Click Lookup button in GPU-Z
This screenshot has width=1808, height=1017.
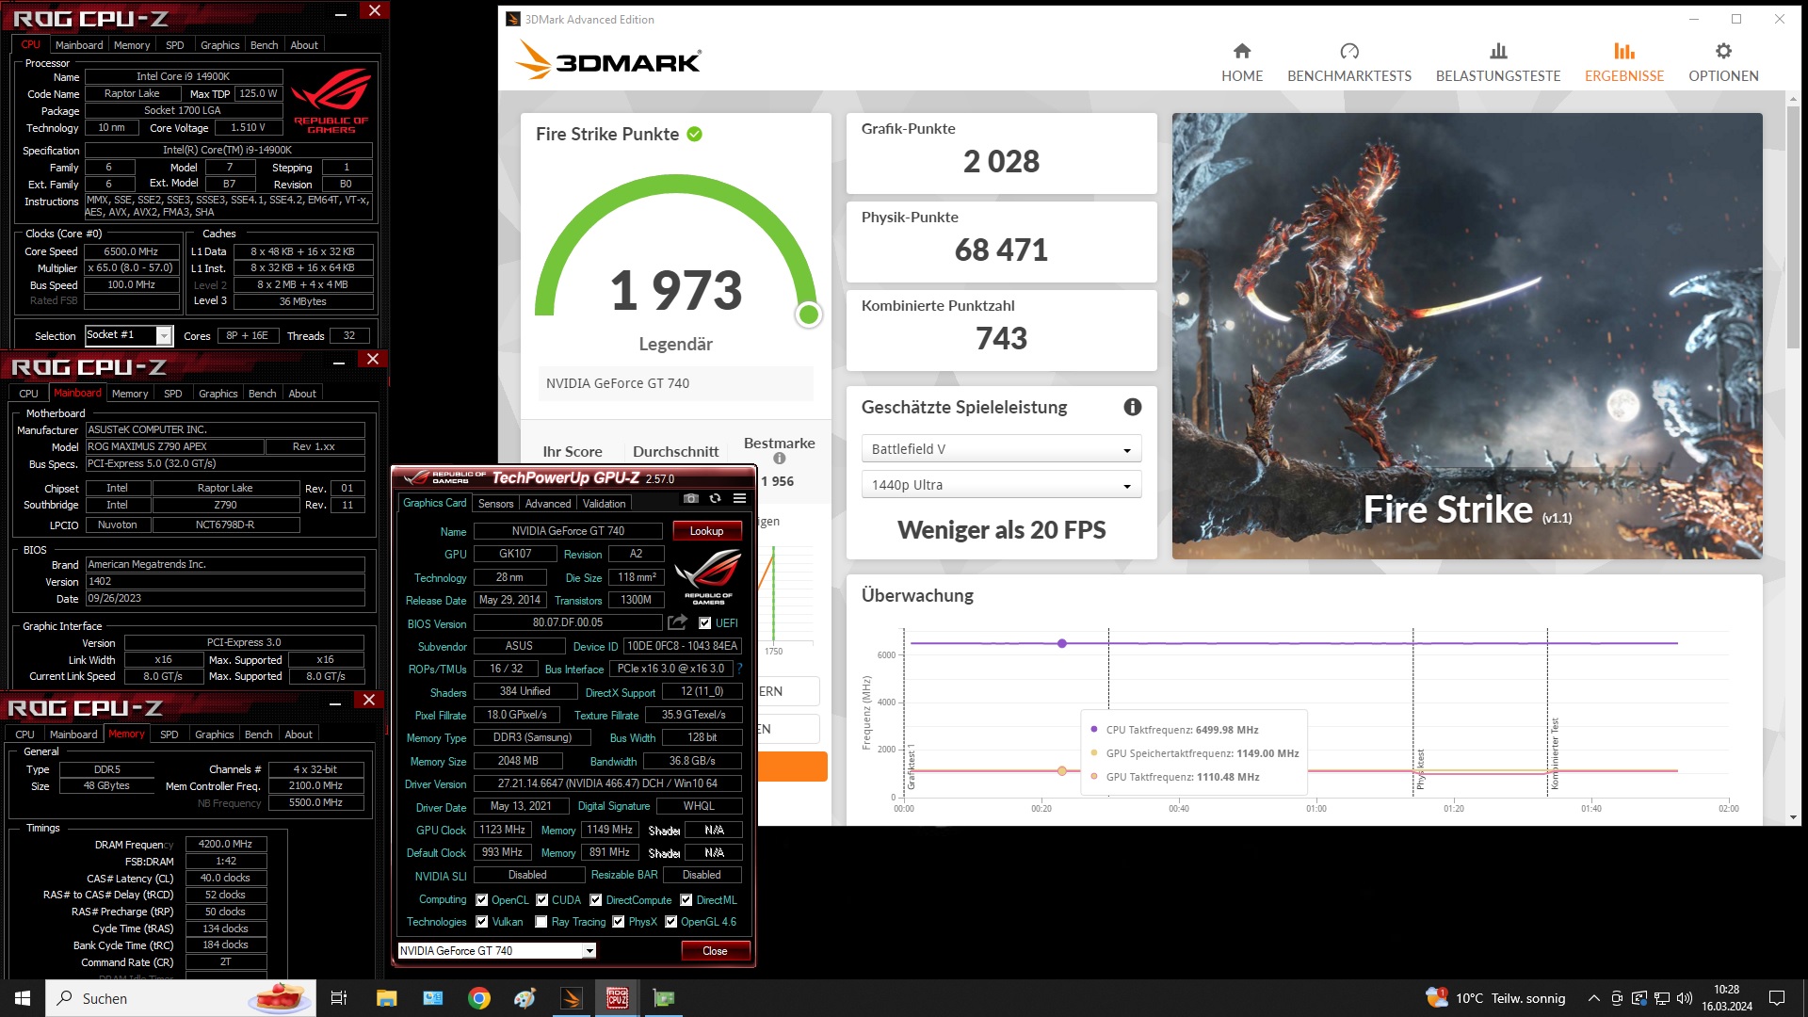coord(706,531)
